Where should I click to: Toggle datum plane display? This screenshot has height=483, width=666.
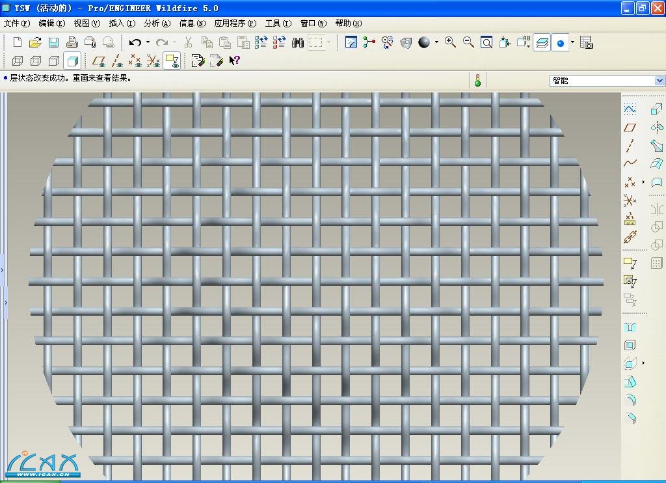(x=98, y=61)
